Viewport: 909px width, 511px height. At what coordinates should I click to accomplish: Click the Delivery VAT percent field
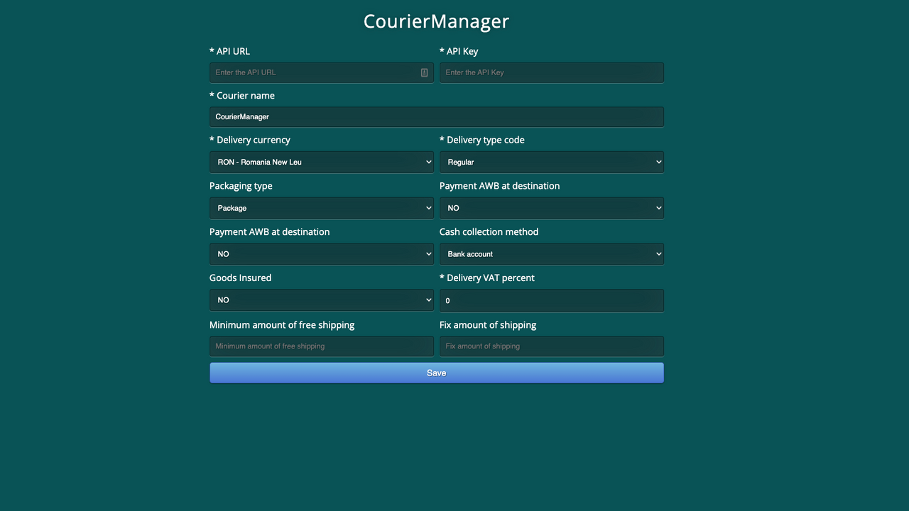pos(551,300)
